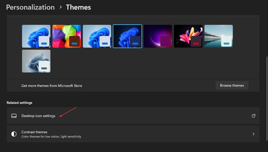Image resolution: width=268 pixels, height=152 pixels.
Task: Click the Themes breadcrumb title
Action: [79, 7]
